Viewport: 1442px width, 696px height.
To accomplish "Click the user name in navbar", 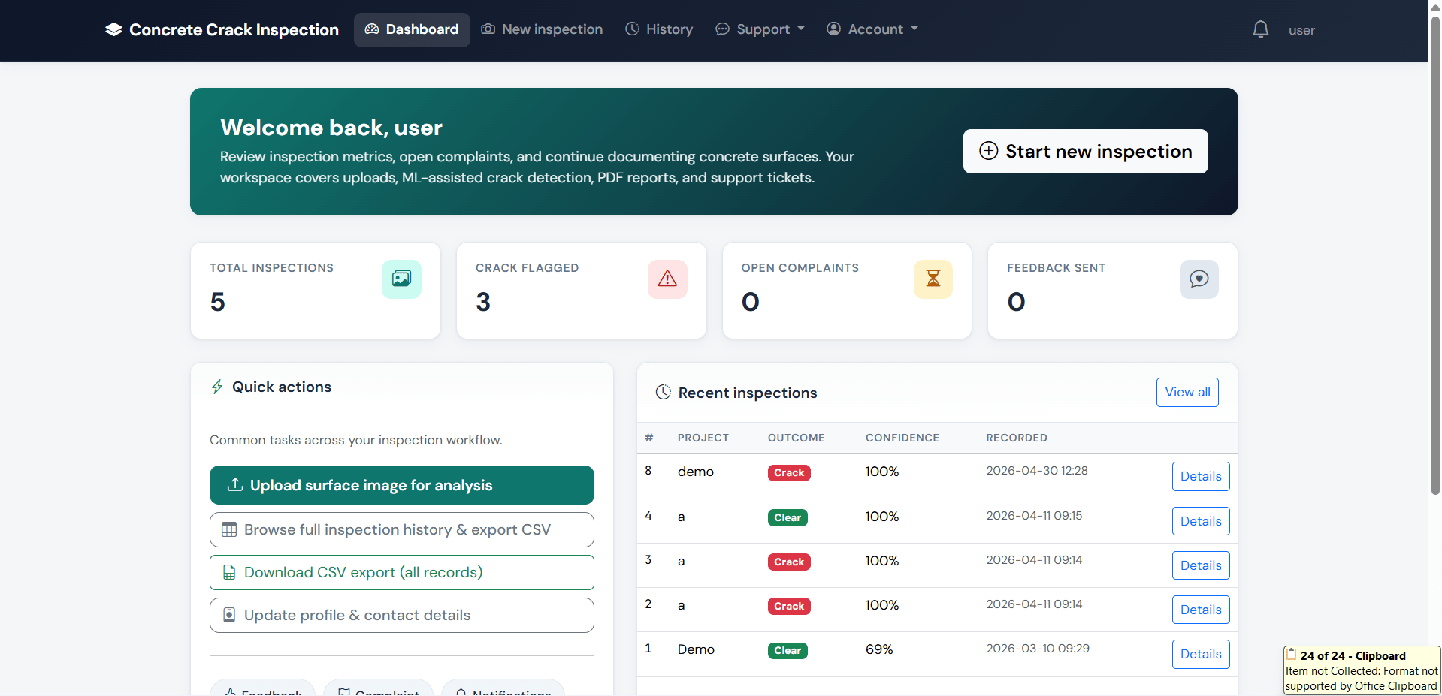I will pos(1301,30).
